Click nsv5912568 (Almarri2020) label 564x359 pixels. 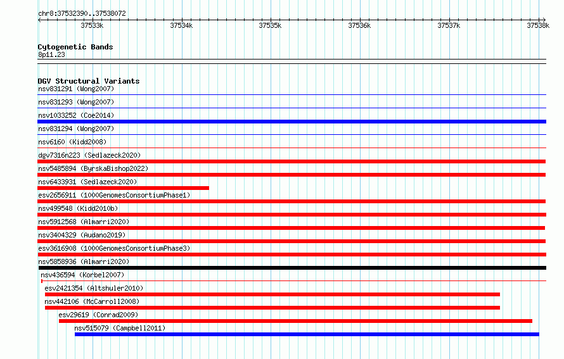84,222
